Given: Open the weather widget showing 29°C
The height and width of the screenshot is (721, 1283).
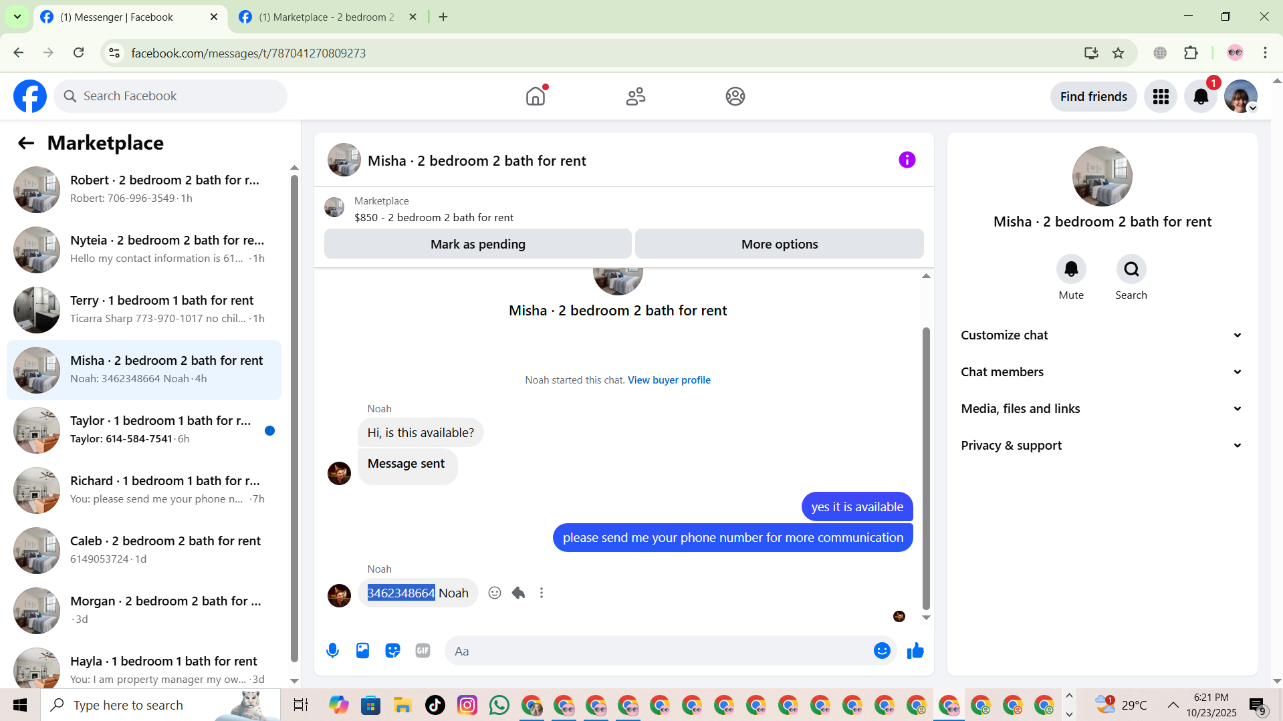Looking at the screenshot, I should coord(1120,705).
